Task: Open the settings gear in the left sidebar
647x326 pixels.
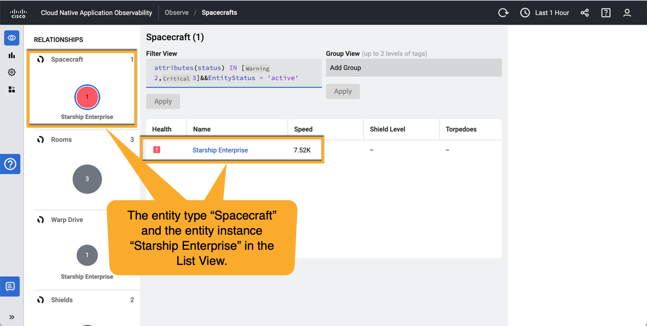Action: point(11,72)
